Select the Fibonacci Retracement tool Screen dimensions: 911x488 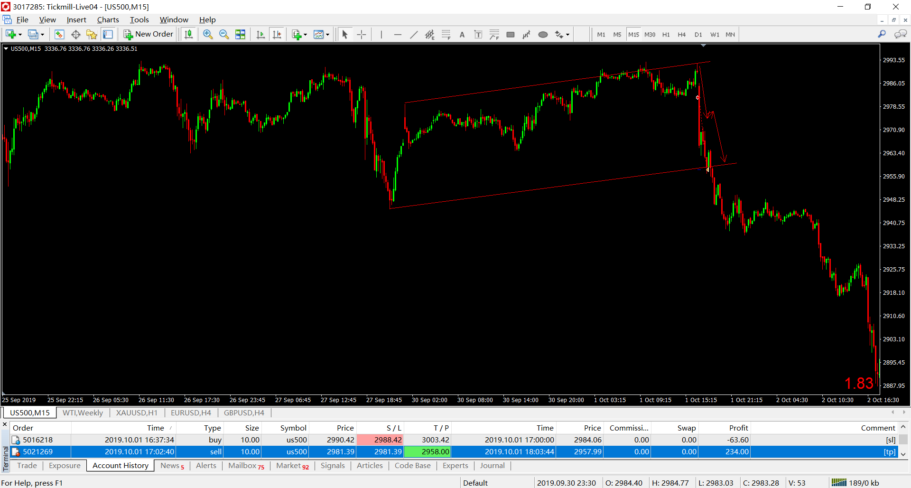(x=446, y=34)
